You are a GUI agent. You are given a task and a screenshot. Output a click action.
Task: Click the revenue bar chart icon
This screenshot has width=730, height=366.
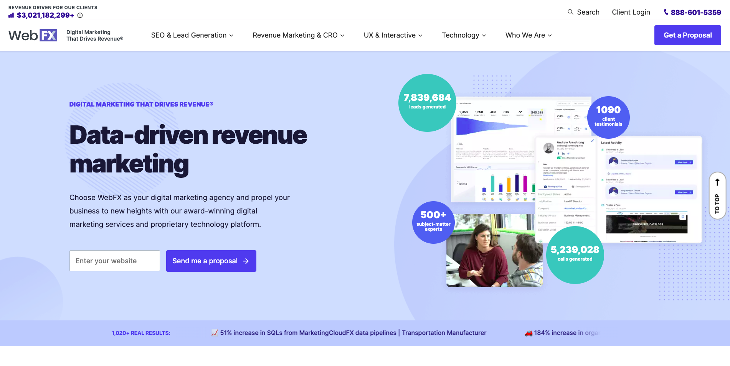point(11,15)
